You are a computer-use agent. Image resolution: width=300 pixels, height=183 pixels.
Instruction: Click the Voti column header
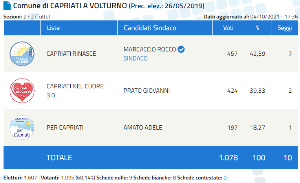pos(228,28)
